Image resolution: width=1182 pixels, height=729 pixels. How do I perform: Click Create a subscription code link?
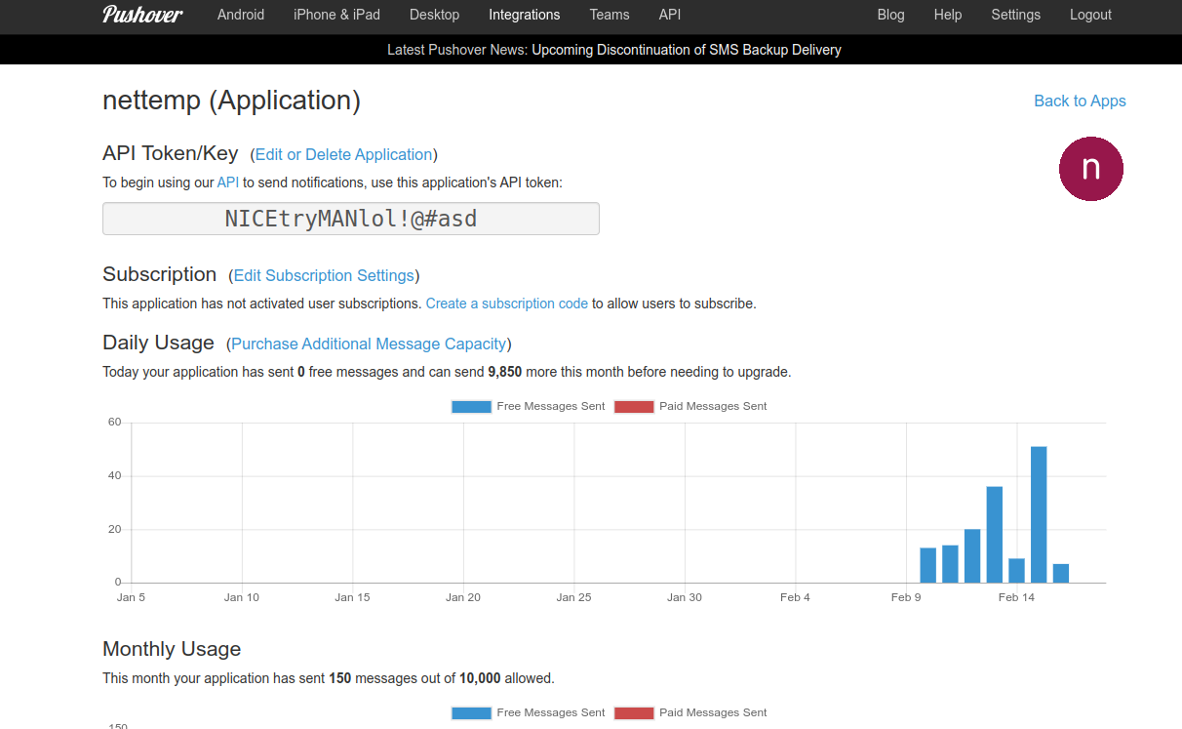click(507, 304)
